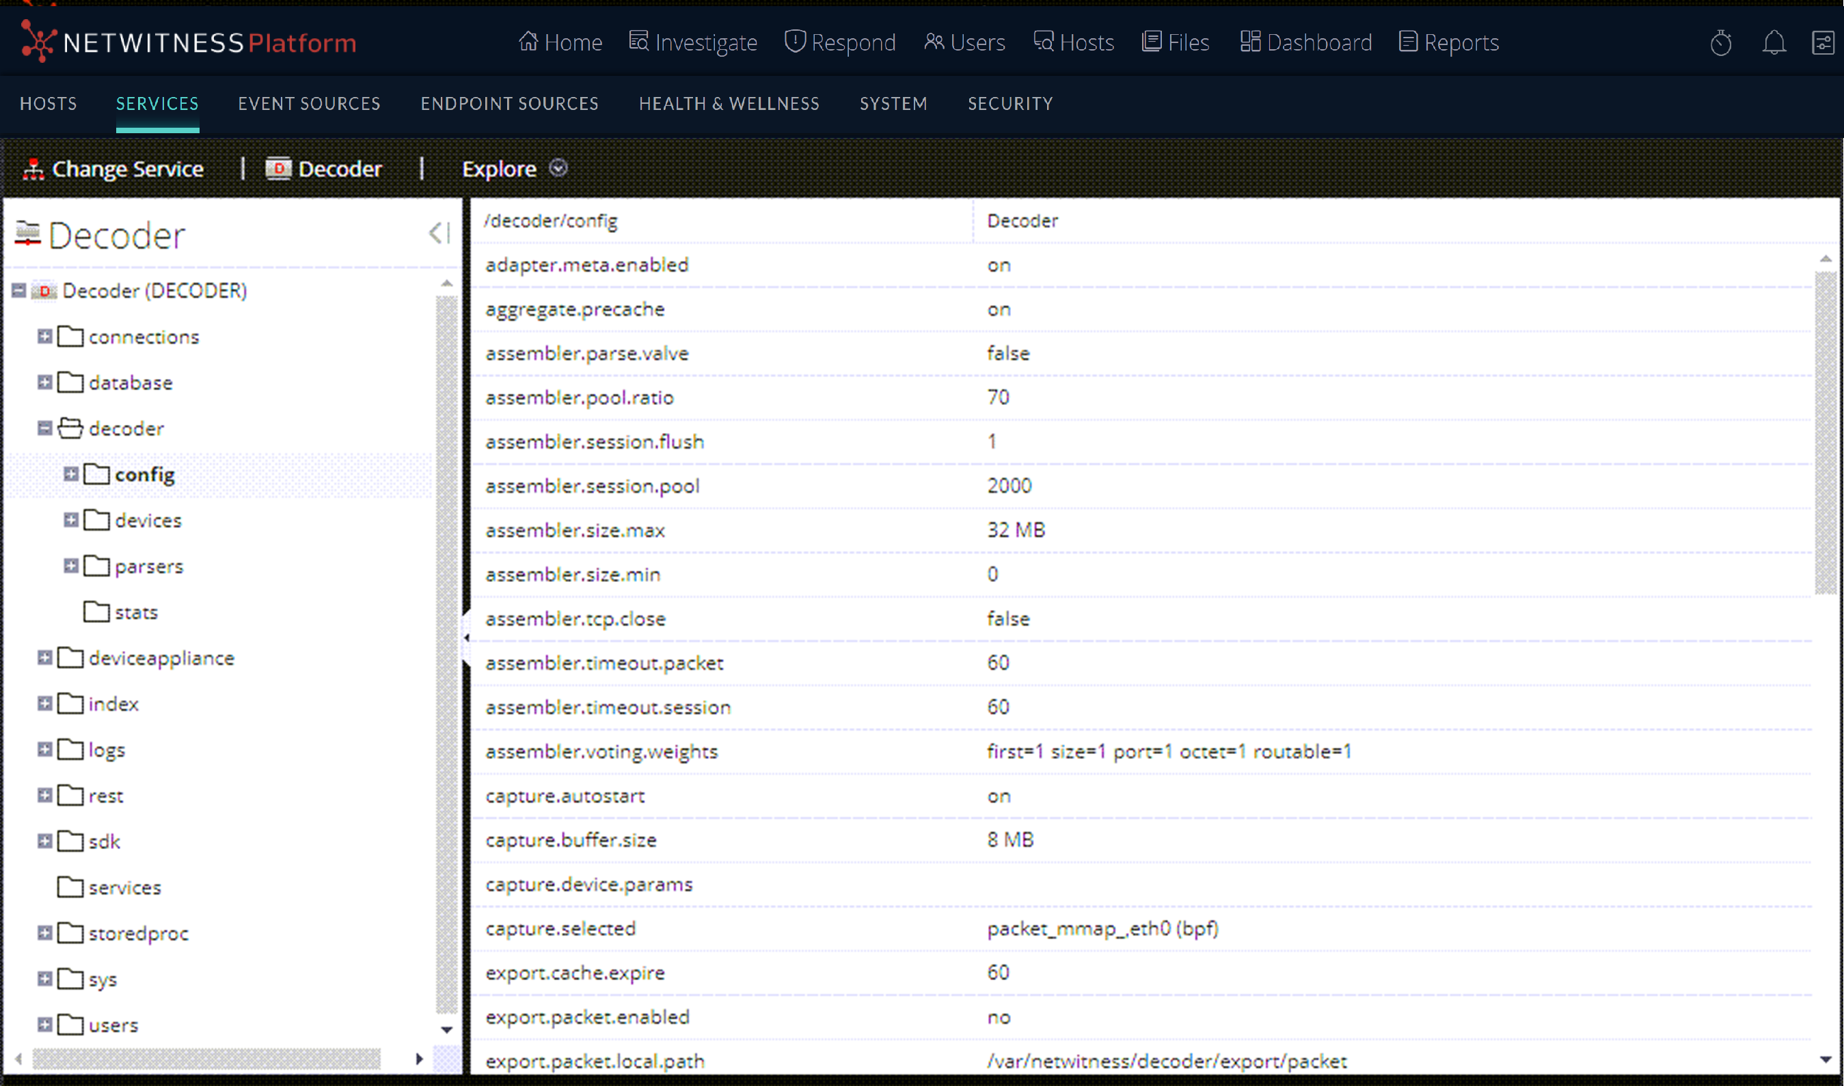Click the config table vertical scrollbar
The width and height of the screenshot is (1844, 1086).
coord(1825,432)
